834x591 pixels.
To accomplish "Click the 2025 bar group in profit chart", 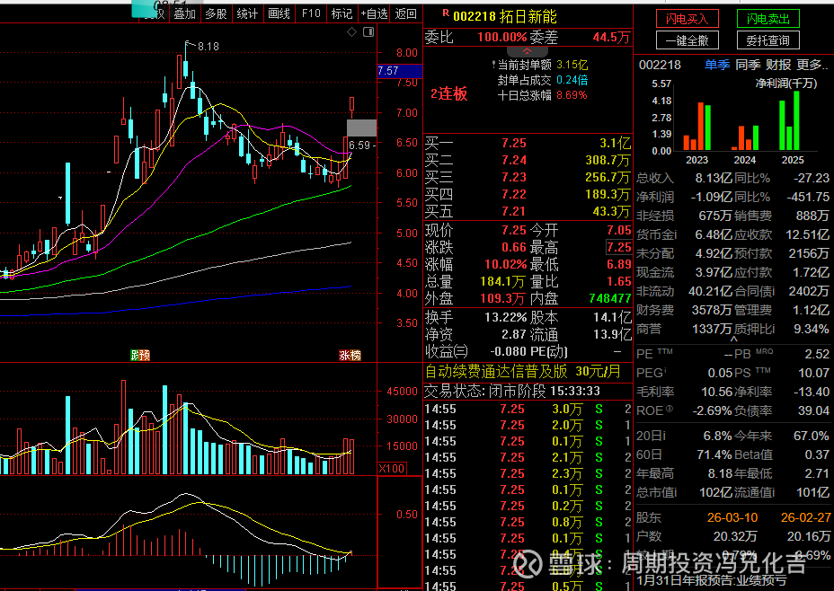I will click(x=789, y=120).
